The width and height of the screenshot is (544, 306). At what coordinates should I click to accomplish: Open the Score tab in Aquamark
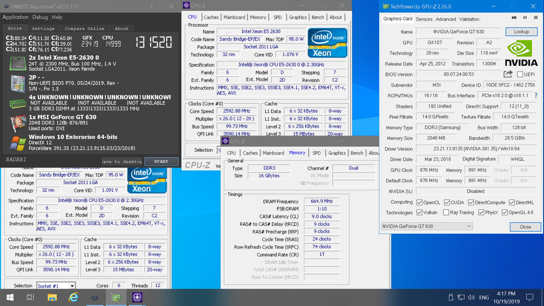click(15, 28)
